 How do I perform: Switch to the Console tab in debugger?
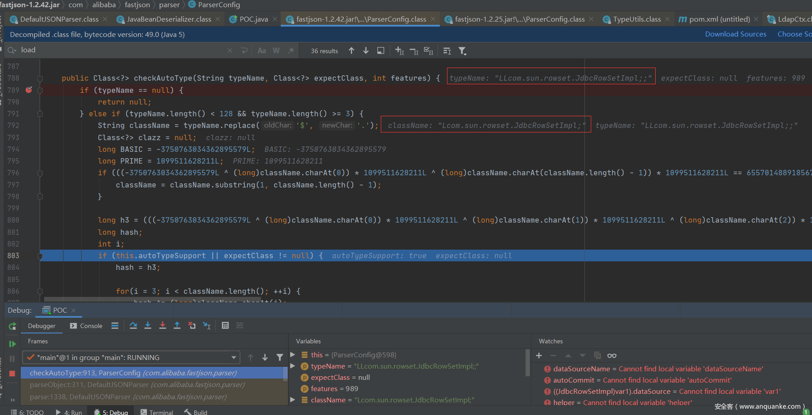click(x=87, y=326)
